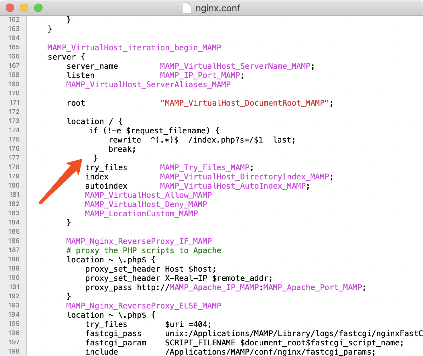Click line number 171 in the gutter

coord(15,102)
